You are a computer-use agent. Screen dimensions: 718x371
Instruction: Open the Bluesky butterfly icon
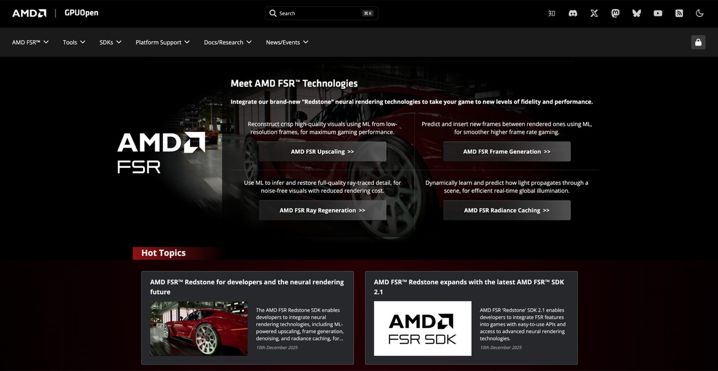tap(637, 14)
